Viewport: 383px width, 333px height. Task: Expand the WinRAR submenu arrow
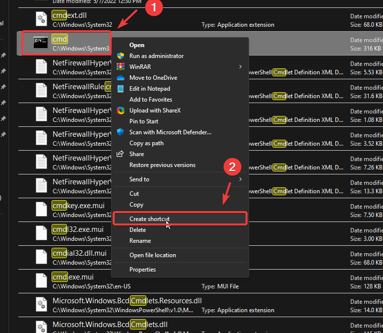[x=240, y=66]
